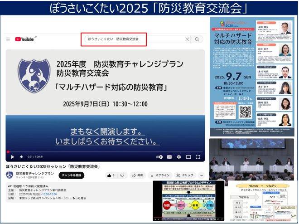Viewport: 299px width, 224px height.
Task: Subscribe with チャンネル登録 button
Action: click(x=72, y=175)
